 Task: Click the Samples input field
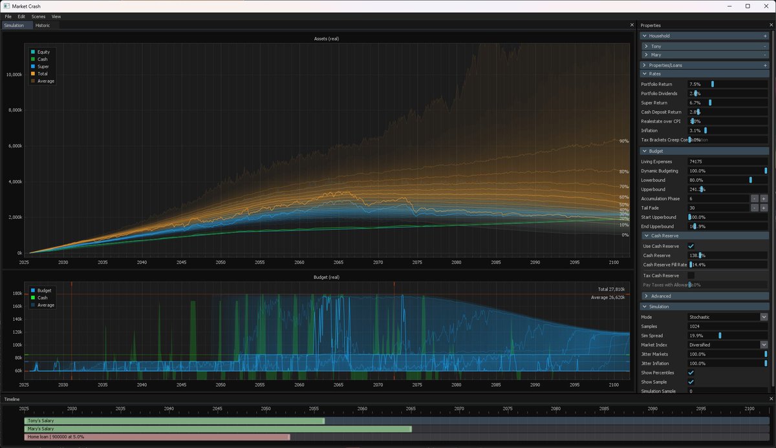point(727,327)
